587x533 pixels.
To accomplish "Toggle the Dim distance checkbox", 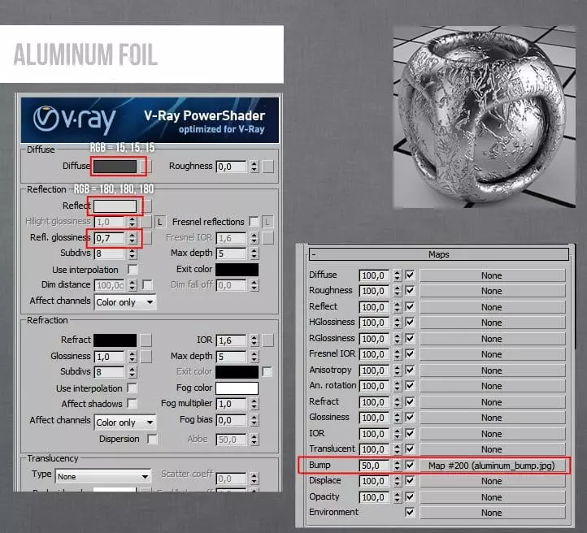I will [x=147, y=285].
